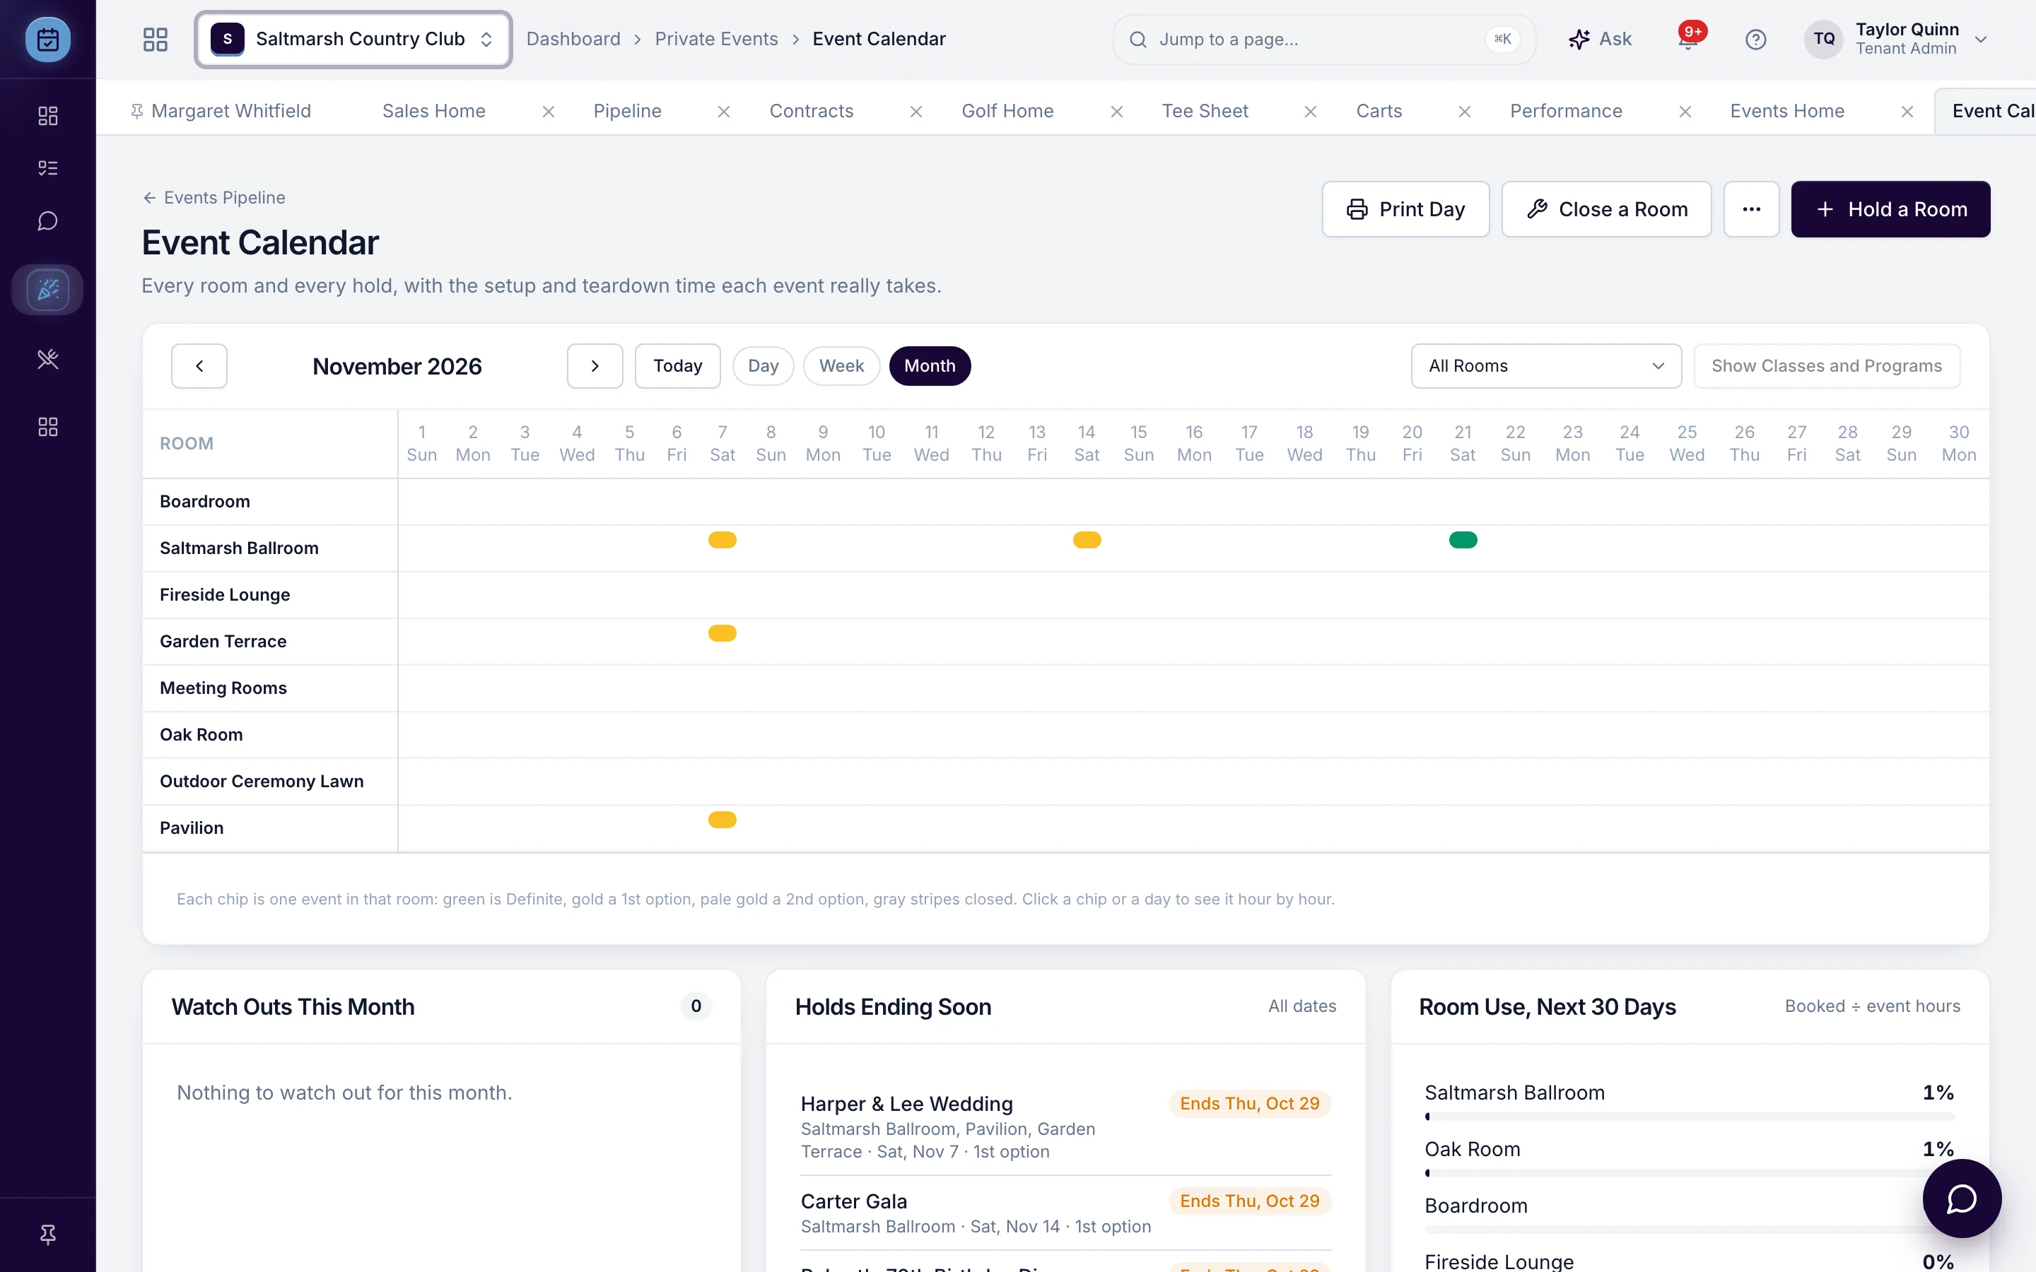Open the help question mark icon
2036x1272 pixels.
click(1756, 40)
